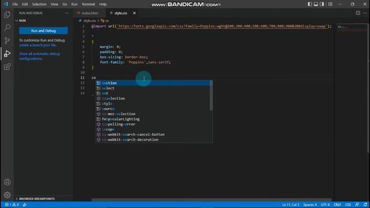The width and height of the screenshot is (370, 208).
Task: Change line endings via CRLF indicator
Action: coord(338,205)
